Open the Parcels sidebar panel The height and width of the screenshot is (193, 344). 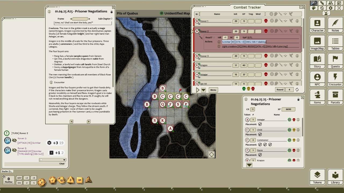335,97
